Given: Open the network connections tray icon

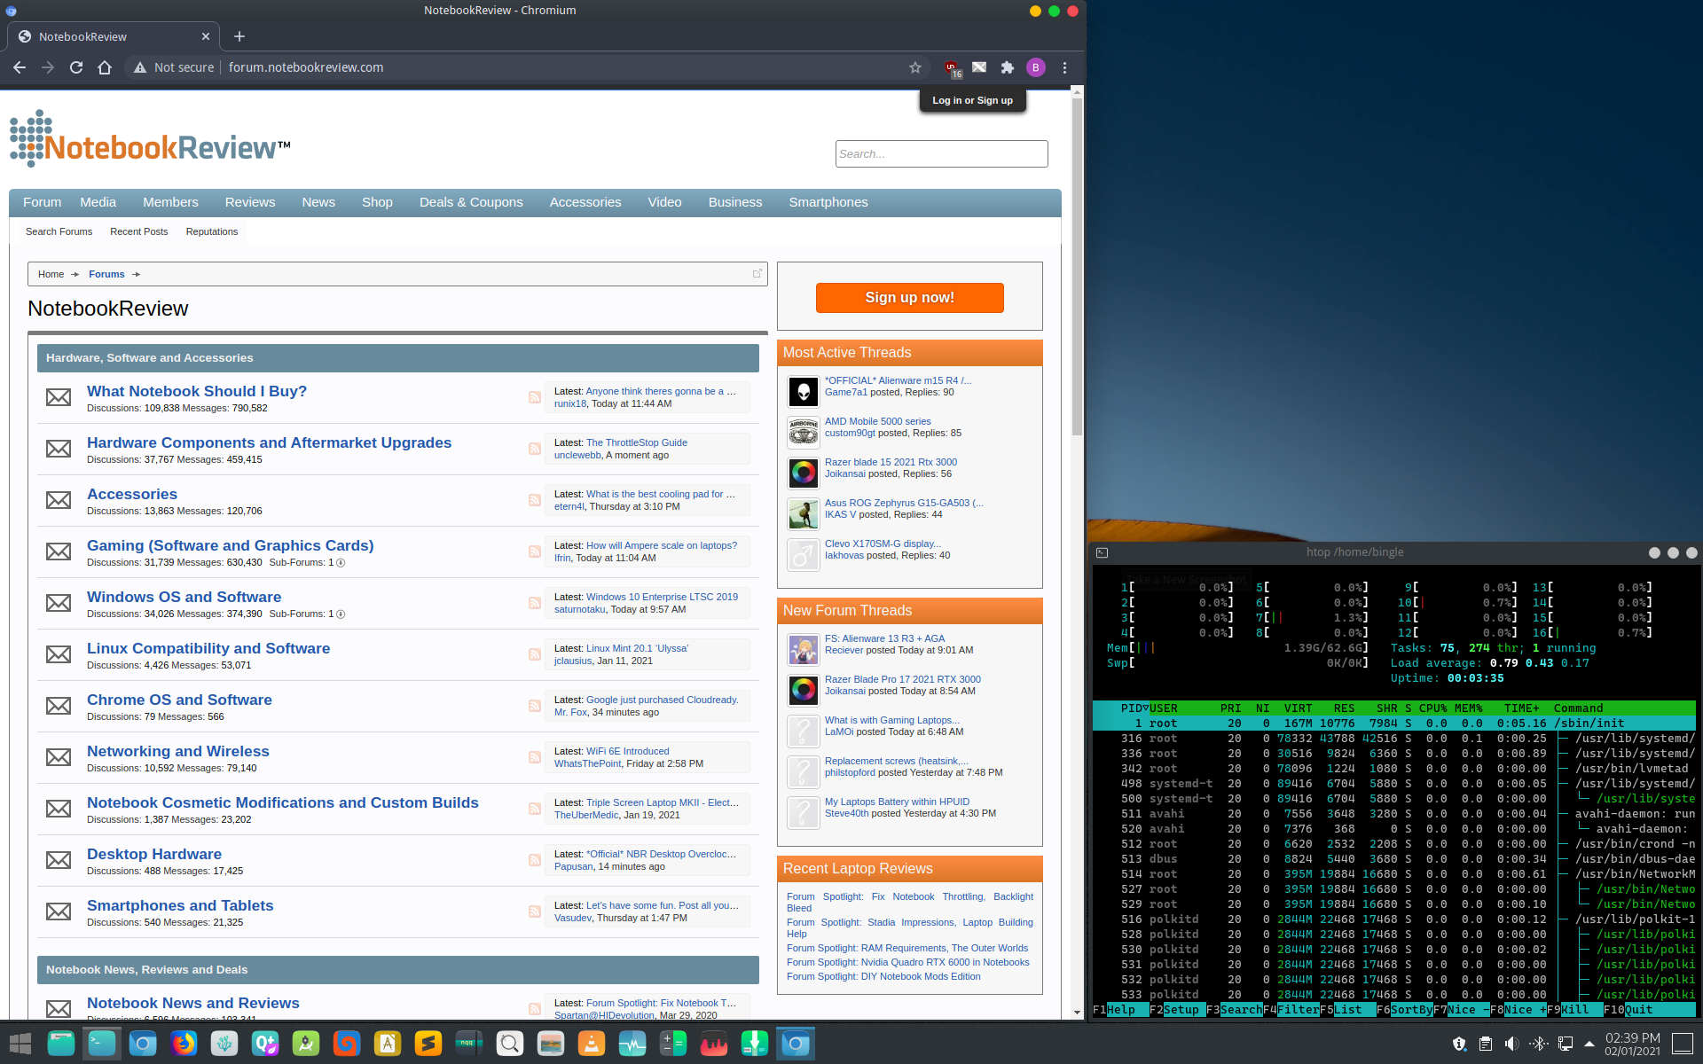Looking at the screenshot, I should pos(1566,1044).
